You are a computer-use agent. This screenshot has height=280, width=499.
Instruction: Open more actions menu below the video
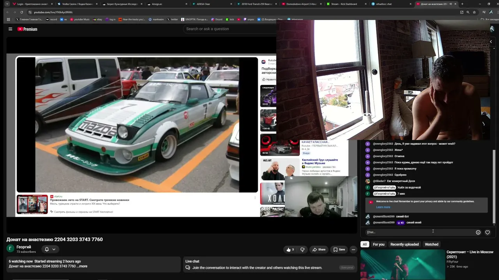point(353,250)
